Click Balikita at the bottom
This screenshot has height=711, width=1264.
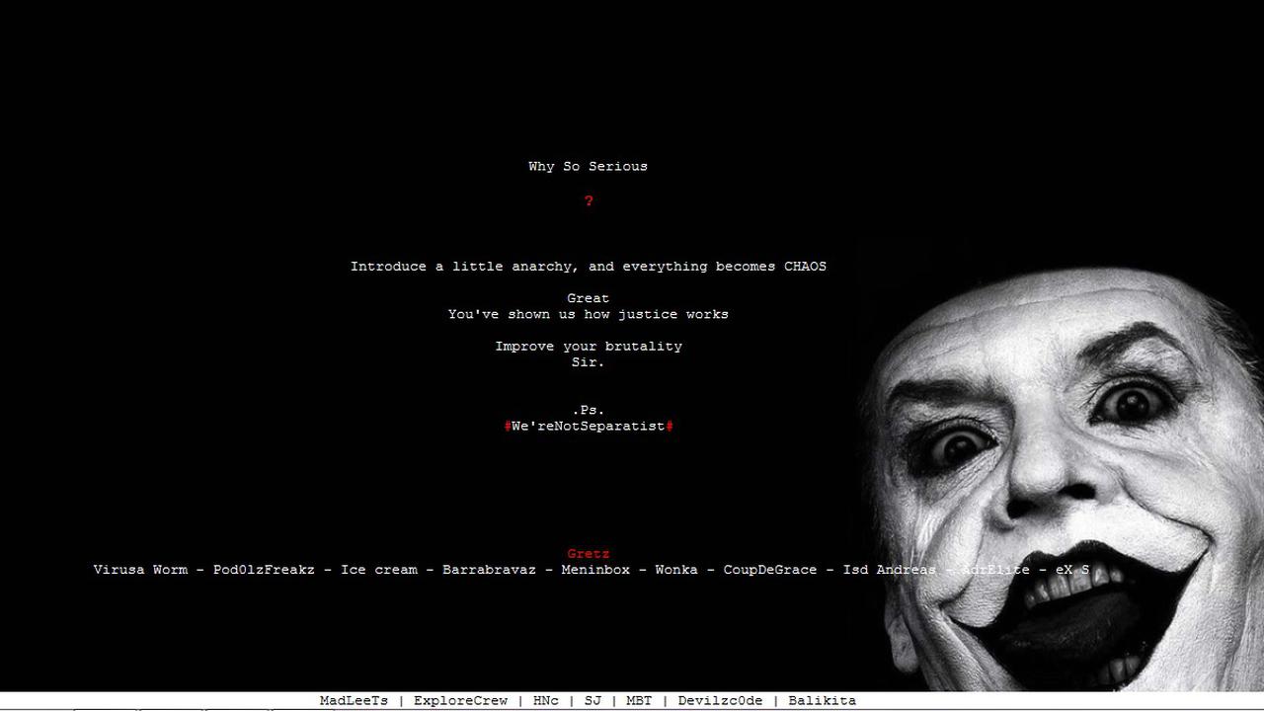point(822,700)
